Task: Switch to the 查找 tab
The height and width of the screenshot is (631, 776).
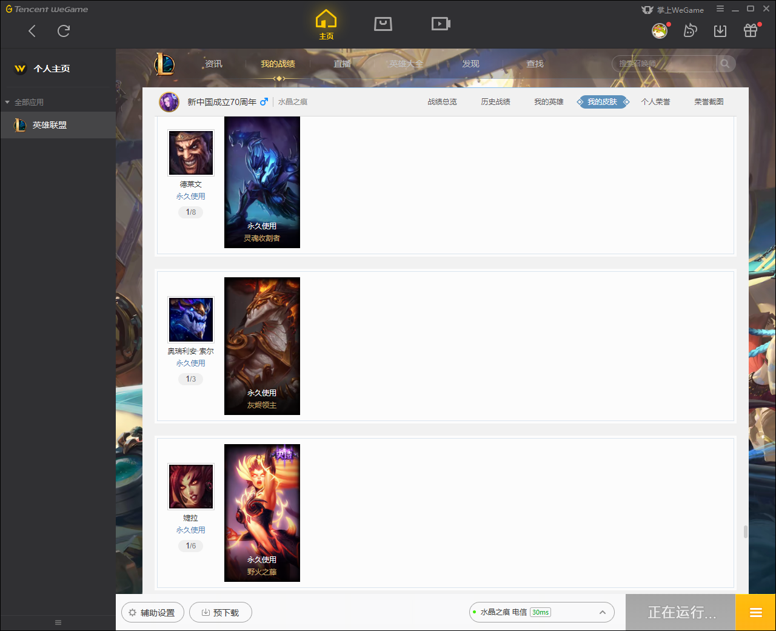Action: pyautogui.click(x=535, y=64)
